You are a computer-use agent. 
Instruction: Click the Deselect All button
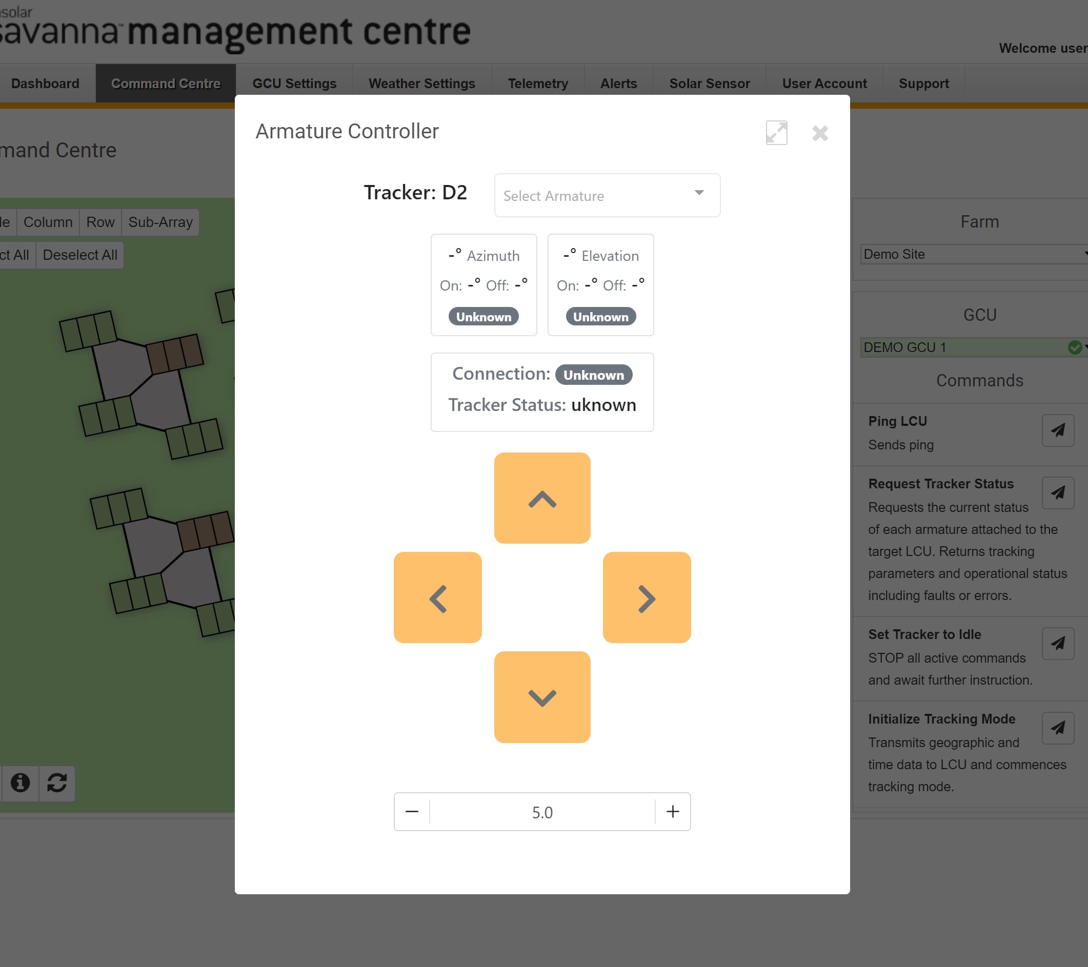(x=80, y=255)
